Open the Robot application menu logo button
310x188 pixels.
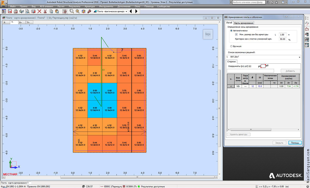point(3,3)
